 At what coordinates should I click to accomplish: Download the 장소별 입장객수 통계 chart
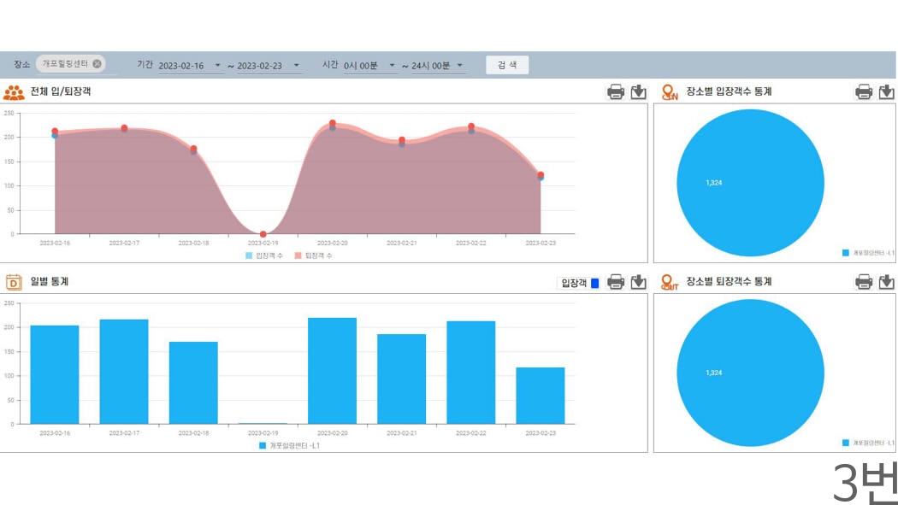coord(887,92)
